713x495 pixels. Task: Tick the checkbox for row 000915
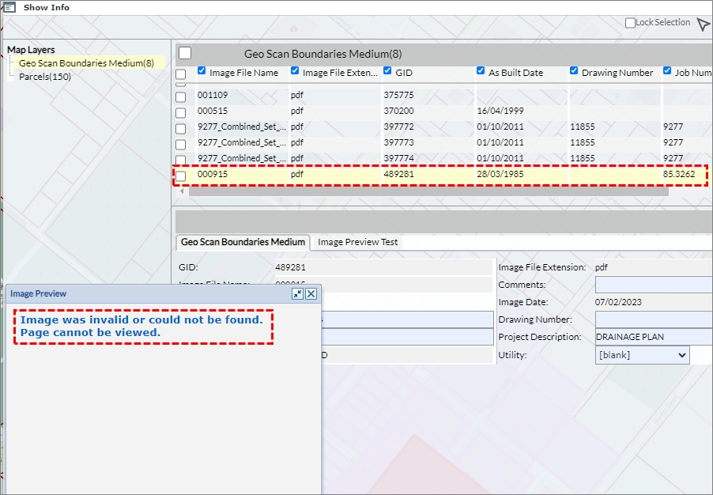pyautogui.click(x=181, y=176)
